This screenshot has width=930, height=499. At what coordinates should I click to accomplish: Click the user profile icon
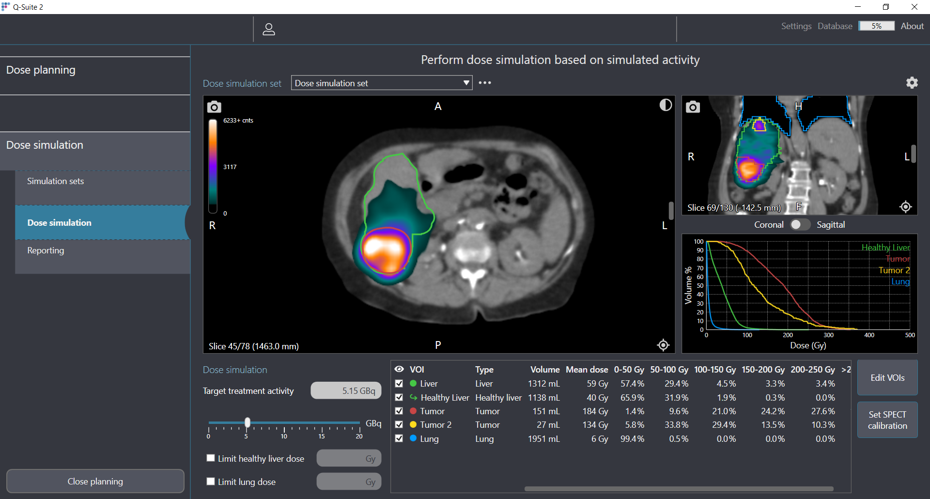269,30
